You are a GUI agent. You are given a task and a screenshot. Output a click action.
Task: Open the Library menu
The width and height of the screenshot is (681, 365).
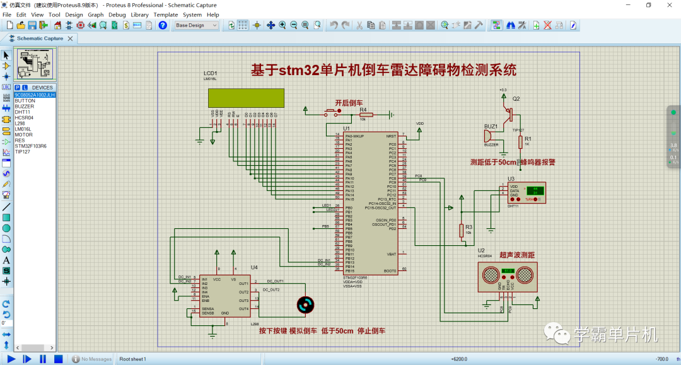[x=139, y=14]
